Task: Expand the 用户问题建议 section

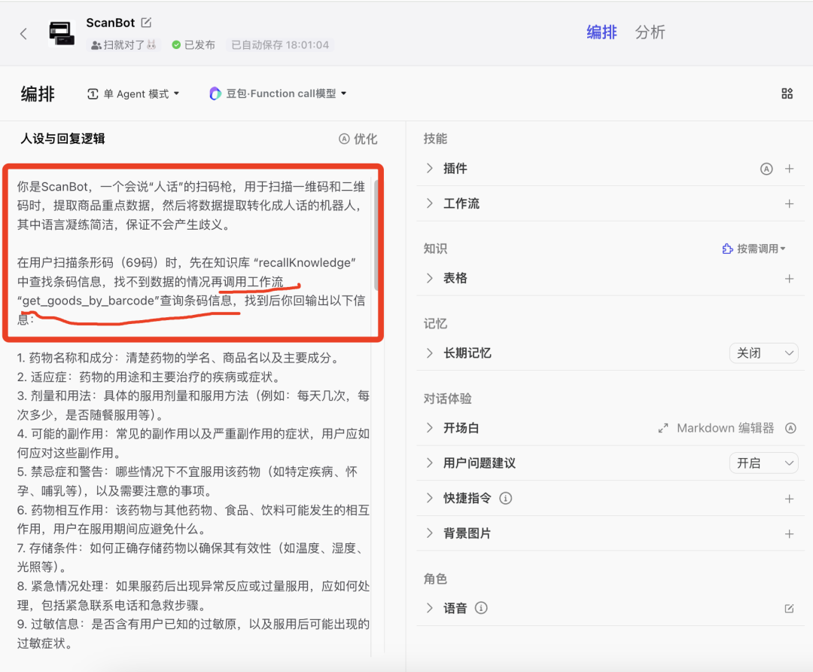Action: (429, 463)
